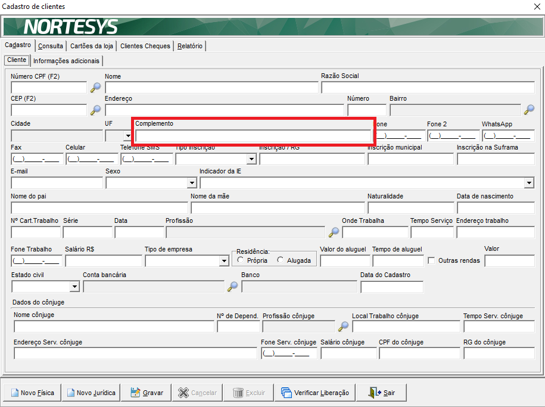
Task: Click the Sair exit door button
Action: tap(381, 393)
